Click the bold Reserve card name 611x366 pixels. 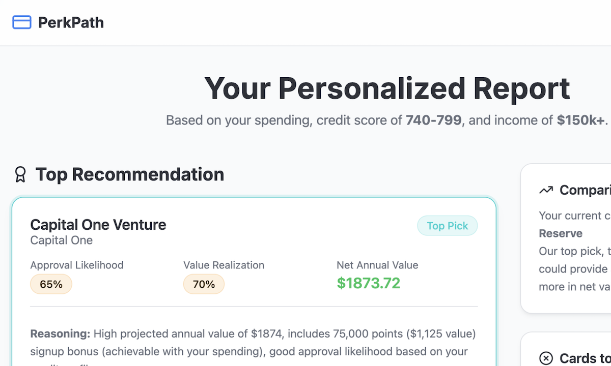pyautogui.click(x=561, y=233)
